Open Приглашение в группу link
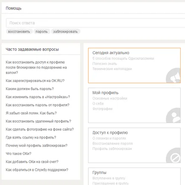This screenshot has height=185, width=185. tap(110, 183)
